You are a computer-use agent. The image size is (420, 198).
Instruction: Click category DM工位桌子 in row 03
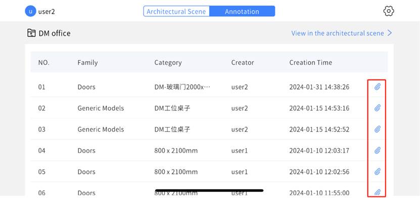pos(172,129)
